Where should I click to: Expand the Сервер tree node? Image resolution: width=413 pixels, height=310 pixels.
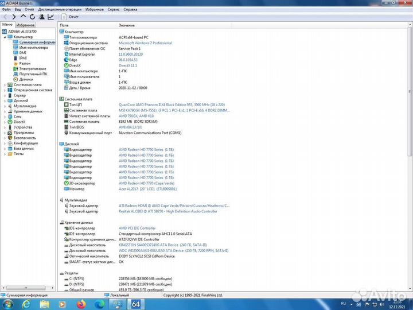point(5,95)
